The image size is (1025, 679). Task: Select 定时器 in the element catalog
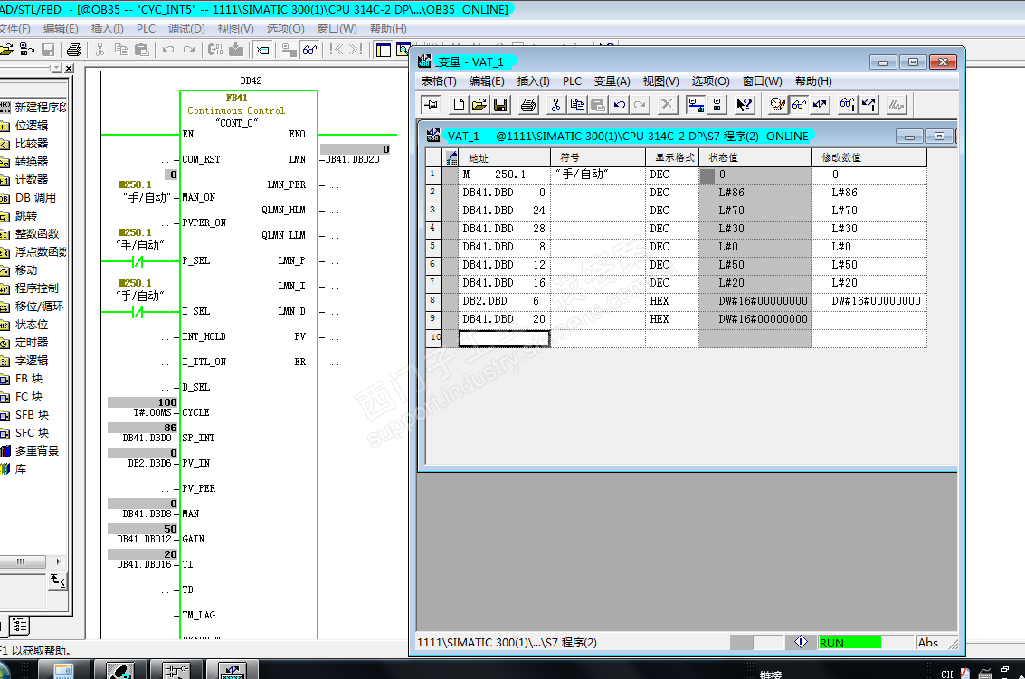click(x=32, y=343)
